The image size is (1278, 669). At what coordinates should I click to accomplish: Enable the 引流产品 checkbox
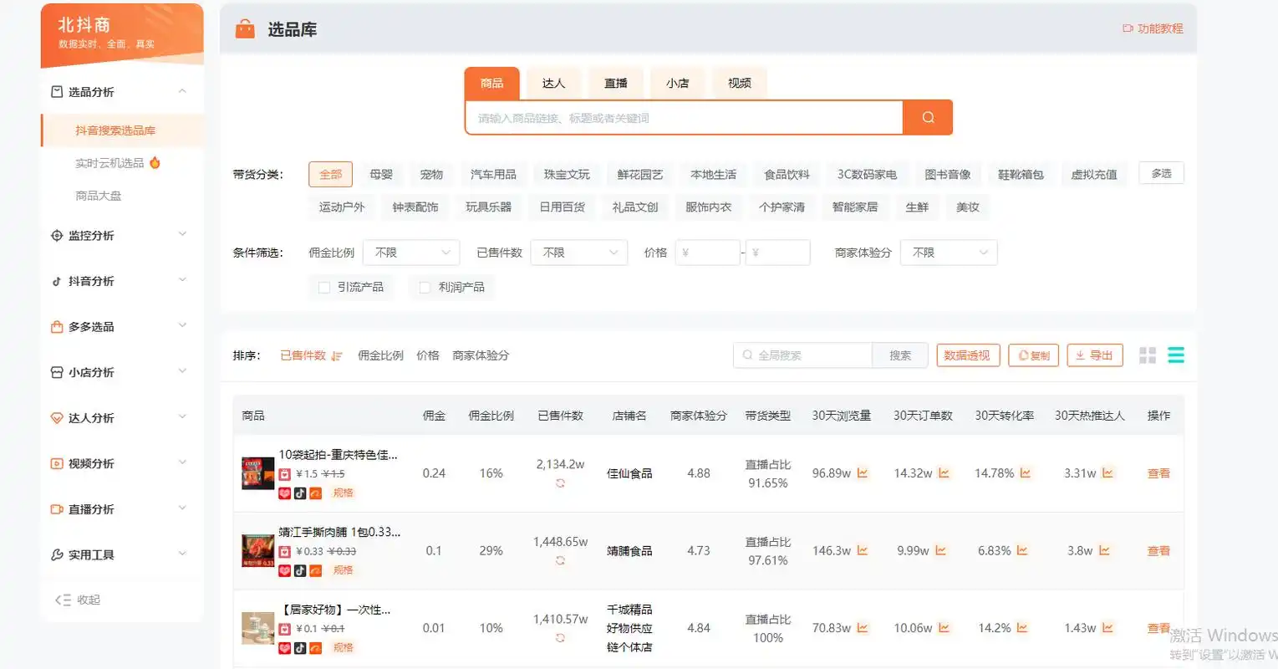click(x=323, y=287)
